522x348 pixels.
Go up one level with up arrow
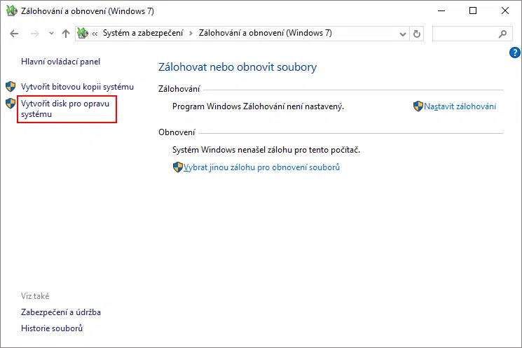66,34
